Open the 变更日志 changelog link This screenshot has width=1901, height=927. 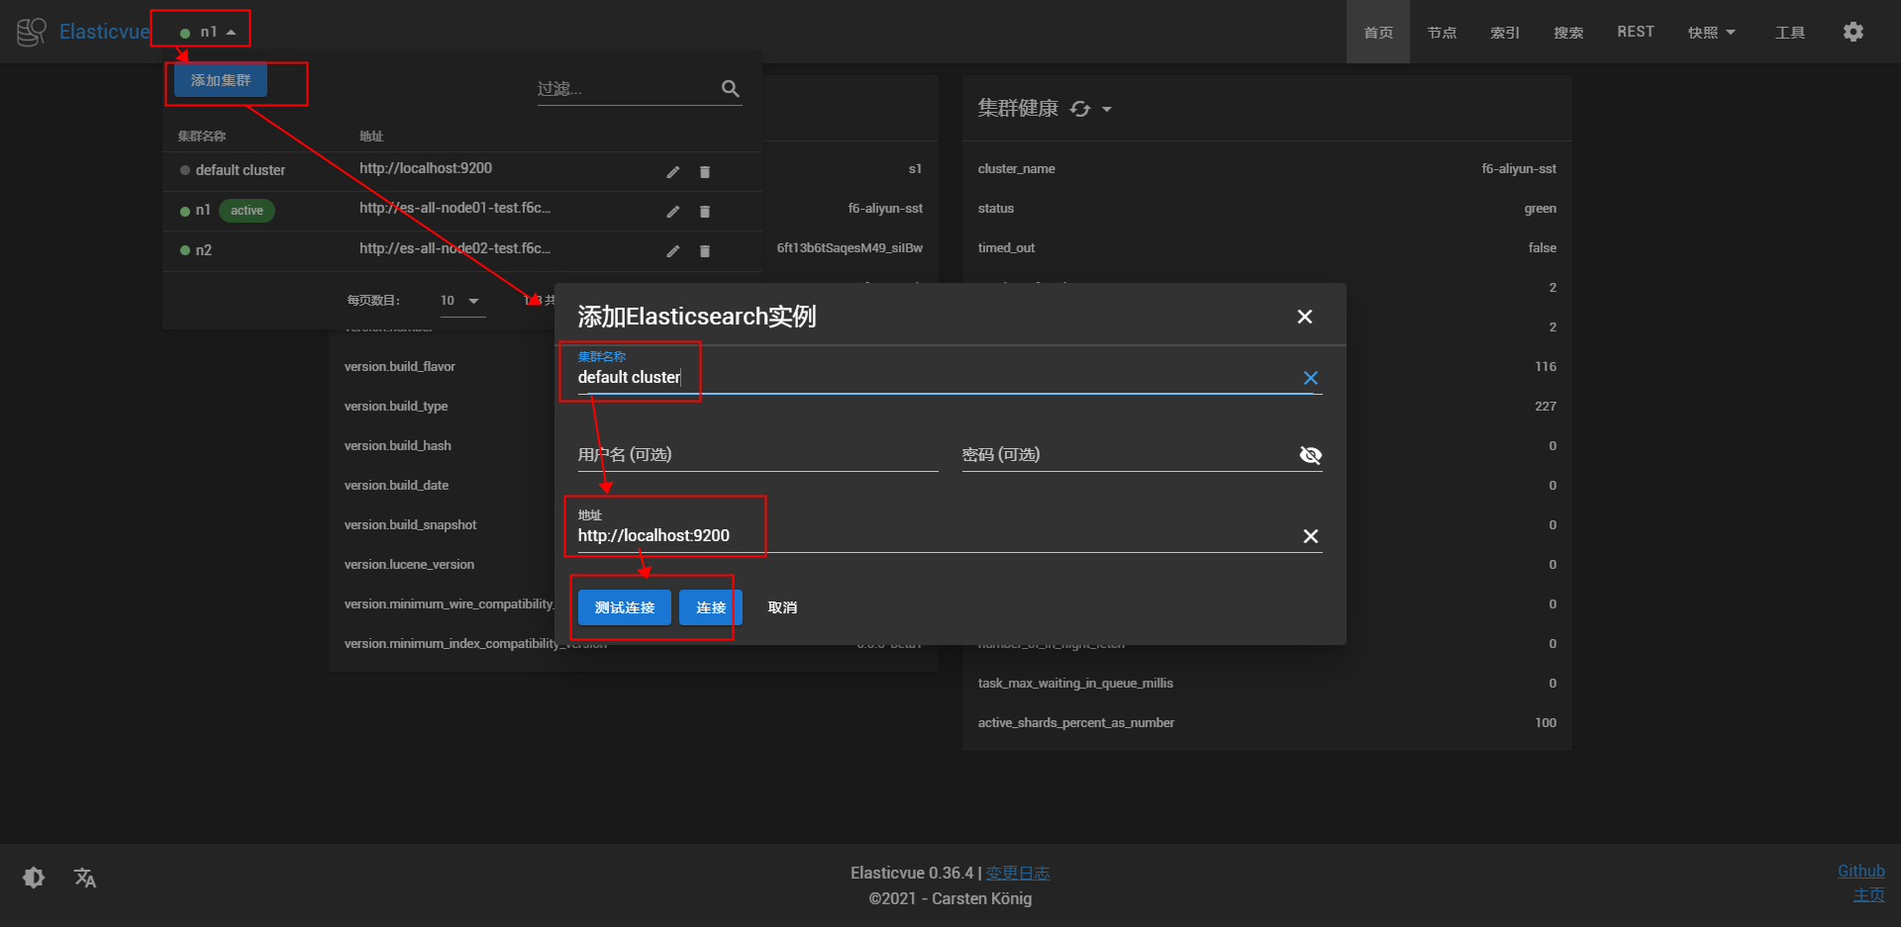pos(1018,873)
